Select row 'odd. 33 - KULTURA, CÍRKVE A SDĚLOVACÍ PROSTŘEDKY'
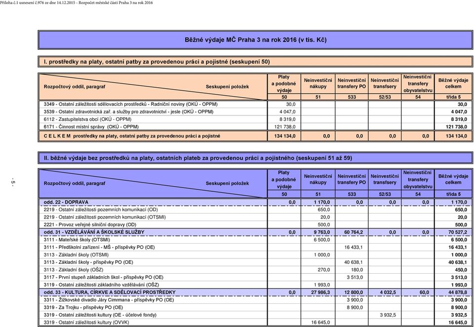The height and width of the screenshot is (327, 474). click(255, 292)
